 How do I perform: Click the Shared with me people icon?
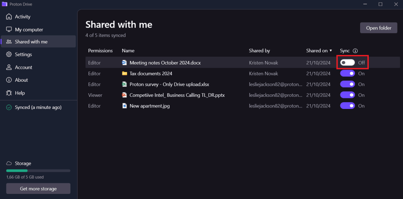point(9,42)
